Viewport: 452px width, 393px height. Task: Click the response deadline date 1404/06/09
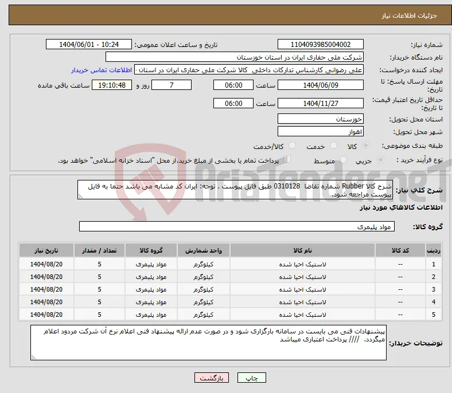(x=320, y=85)
